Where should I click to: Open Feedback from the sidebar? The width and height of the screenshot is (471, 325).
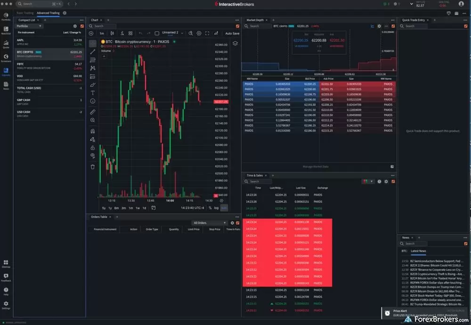pyautogui.click(x=6, y=277)
